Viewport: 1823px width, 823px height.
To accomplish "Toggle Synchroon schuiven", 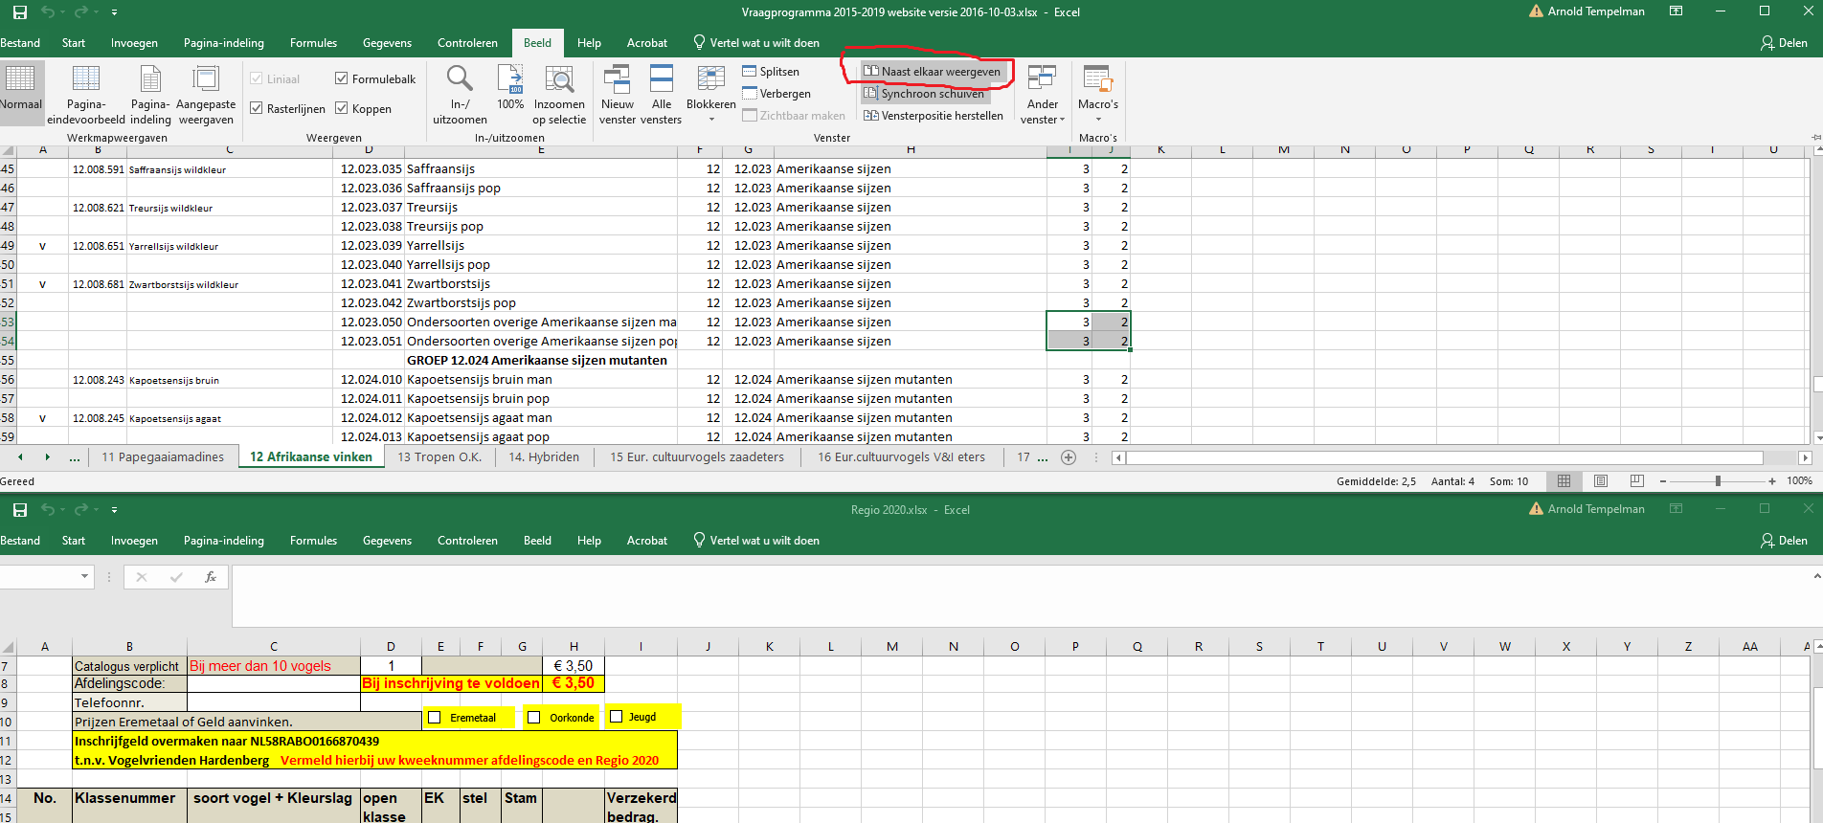I will coord(924,94).
